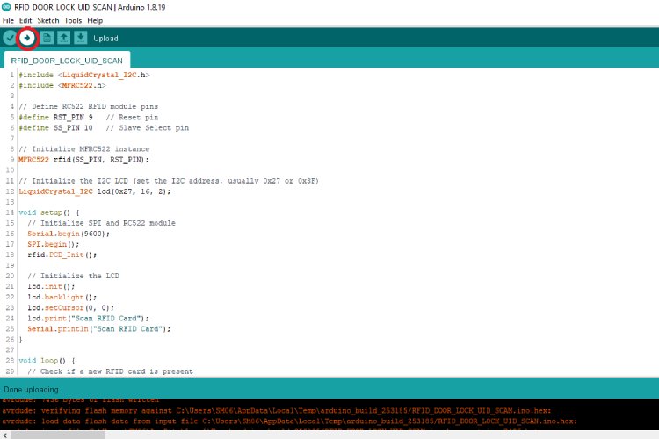Click the line '#include <LiquidCrystal_I2C.h>'
The width and height of the screenshot is (659, 439).
[84, 75]
